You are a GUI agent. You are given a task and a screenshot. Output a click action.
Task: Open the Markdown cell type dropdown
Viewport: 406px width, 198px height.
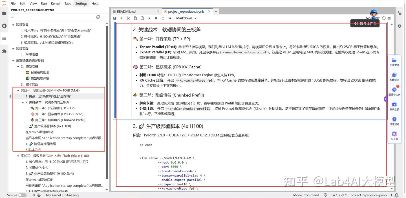click(x=186, y=18)
